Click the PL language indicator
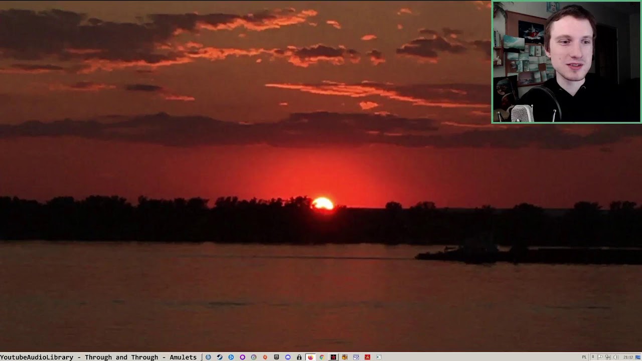 click(584, 357)
